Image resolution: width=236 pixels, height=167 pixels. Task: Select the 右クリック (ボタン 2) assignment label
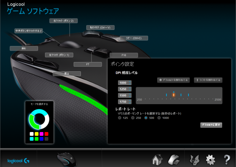(x=64, y=21)
